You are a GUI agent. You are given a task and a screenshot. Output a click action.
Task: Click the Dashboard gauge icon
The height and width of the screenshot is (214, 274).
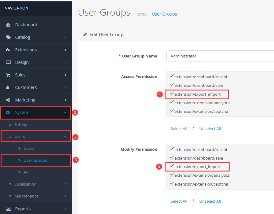[x=8, y=25]
